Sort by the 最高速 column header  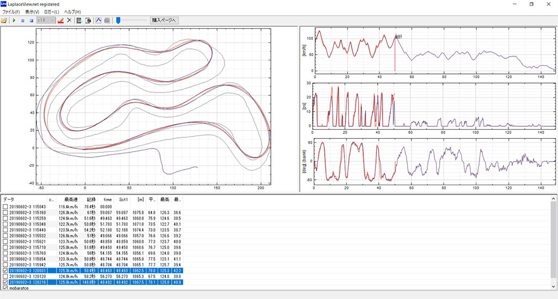pyautogui.click(x=70, y=200)
